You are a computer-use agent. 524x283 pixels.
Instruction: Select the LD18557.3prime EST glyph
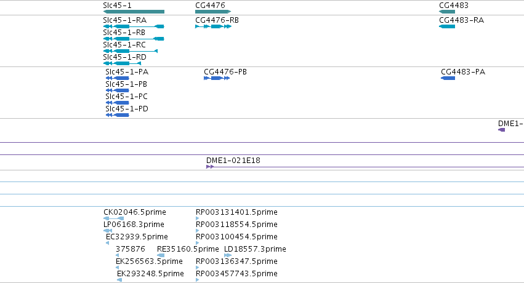click(x=228, y=255)
